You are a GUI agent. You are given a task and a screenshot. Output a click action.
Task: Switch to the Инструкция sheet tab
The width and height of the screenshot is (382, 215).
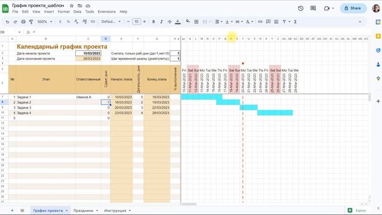coord(115,210)
